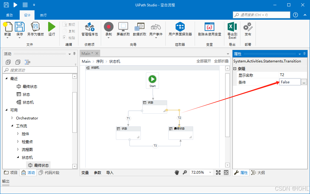The width and height of the screenshot is (310, 194).
Task: Toggle the overview map icon
Action: point(226,172)
